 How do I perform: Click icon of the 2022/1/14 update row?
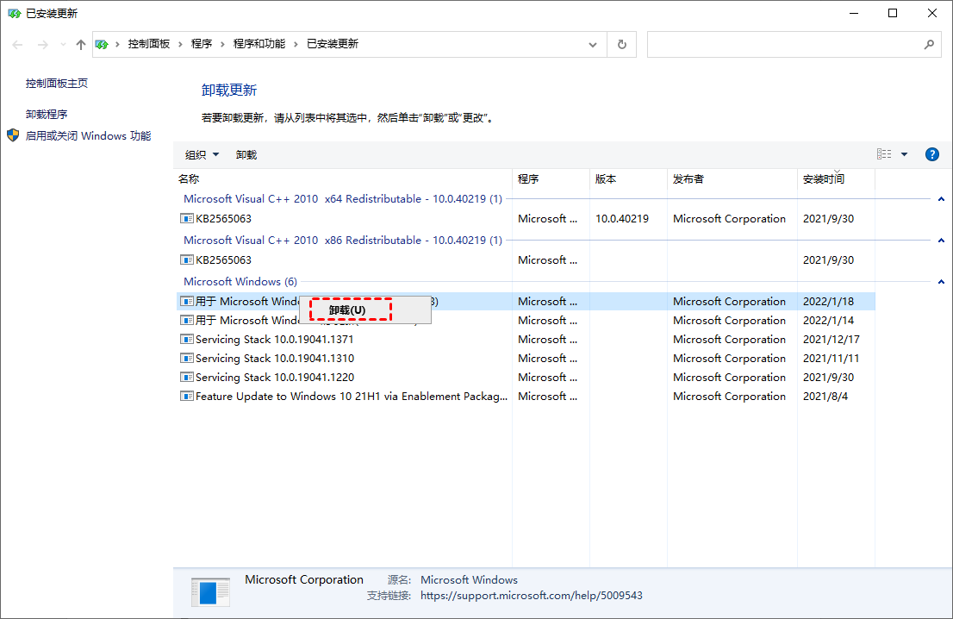coord(187,320)
